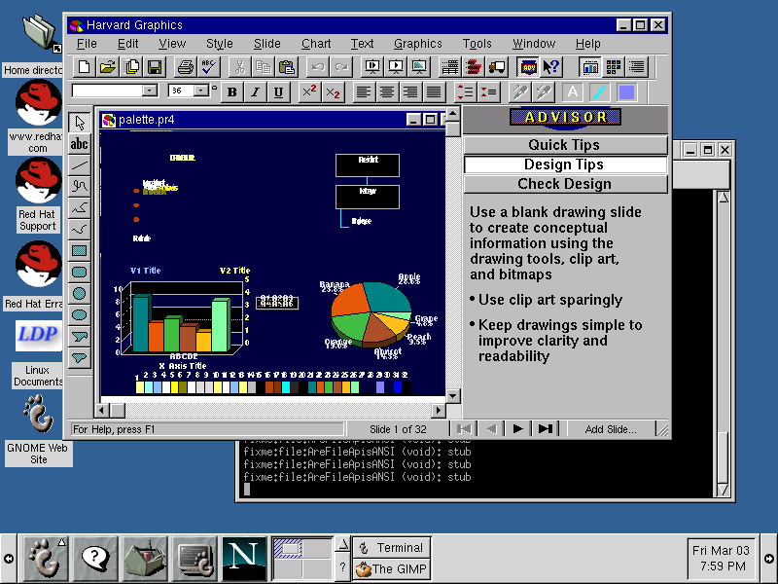Toggle subscript formatting
778x584 pixels.
pyautogui.click(x=333, y=92)
